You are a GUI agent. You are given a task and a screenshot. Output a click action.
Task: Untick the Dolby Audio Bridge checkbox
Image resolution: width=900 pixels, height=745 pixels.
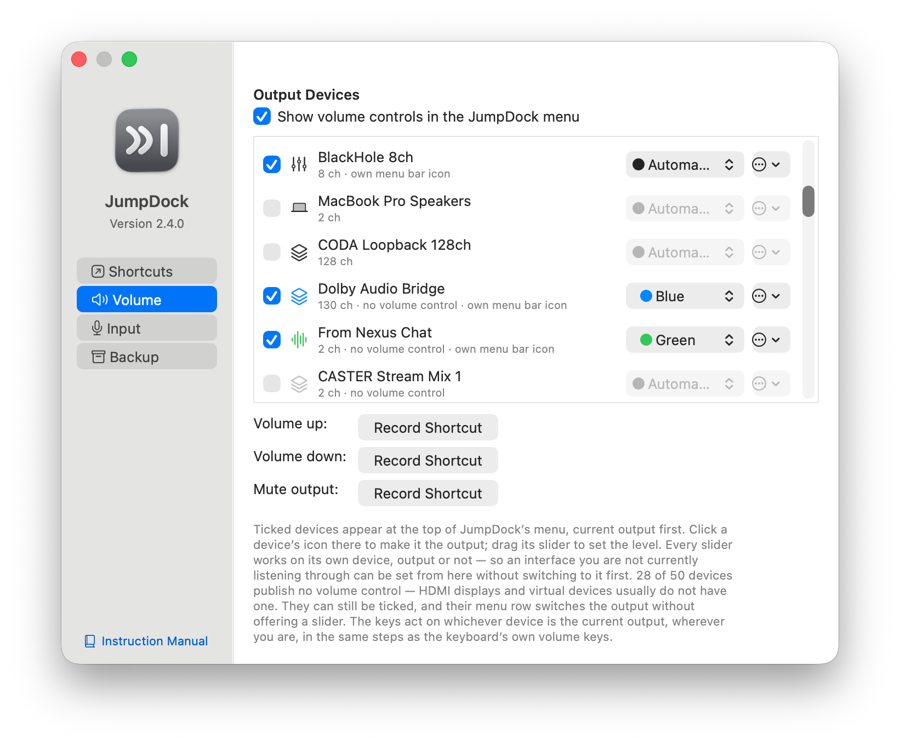click(272, 296)
